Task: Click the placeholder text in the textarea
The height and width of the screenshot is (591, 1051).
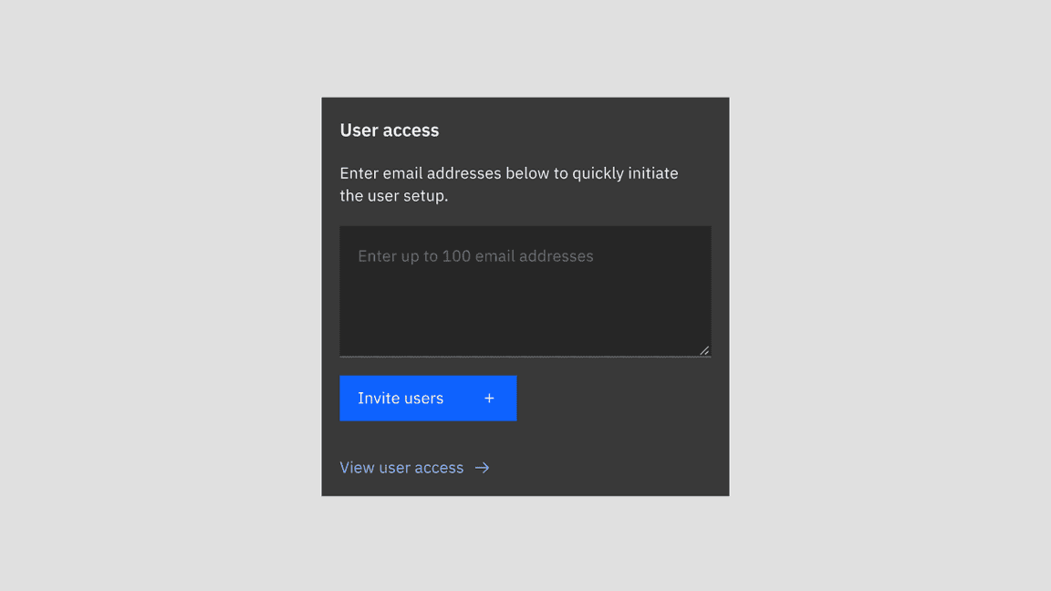Action: [474, 256]
